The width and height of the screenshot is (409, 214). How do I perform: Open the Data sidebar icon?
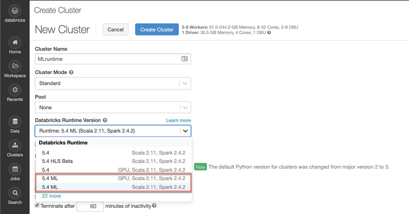(15, 122)
